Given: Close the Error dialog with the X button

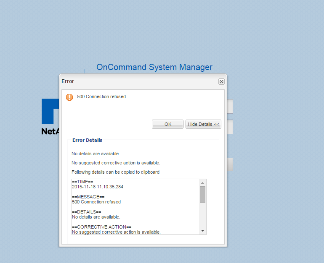Looking at the screenshot, I should click(221, 81).
